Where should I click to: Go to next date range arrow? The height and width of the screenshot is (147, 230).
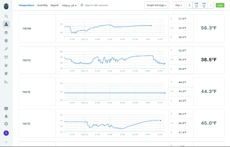211,5
